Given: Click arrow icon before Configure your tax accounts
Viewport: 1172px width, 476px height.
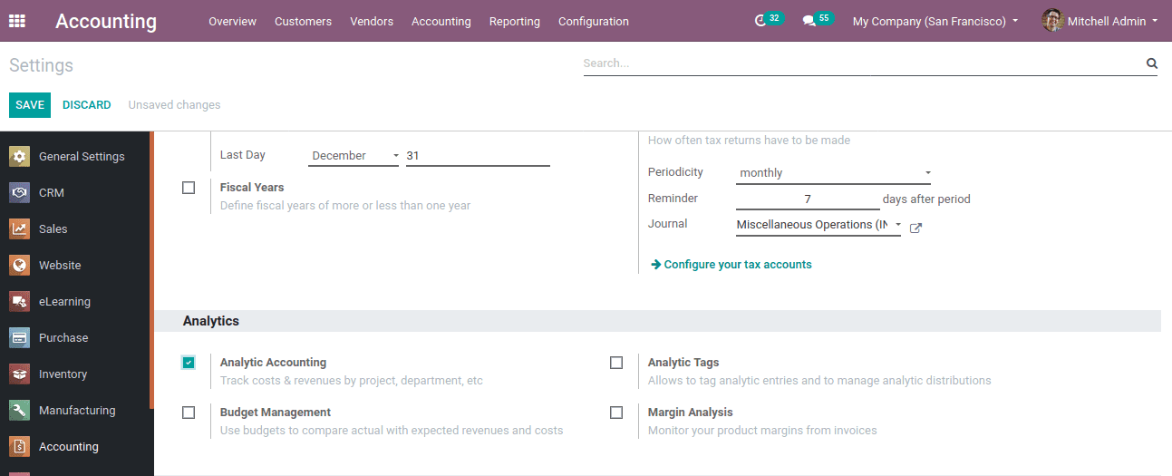Looking at the screenshot, I should [656, 265].
